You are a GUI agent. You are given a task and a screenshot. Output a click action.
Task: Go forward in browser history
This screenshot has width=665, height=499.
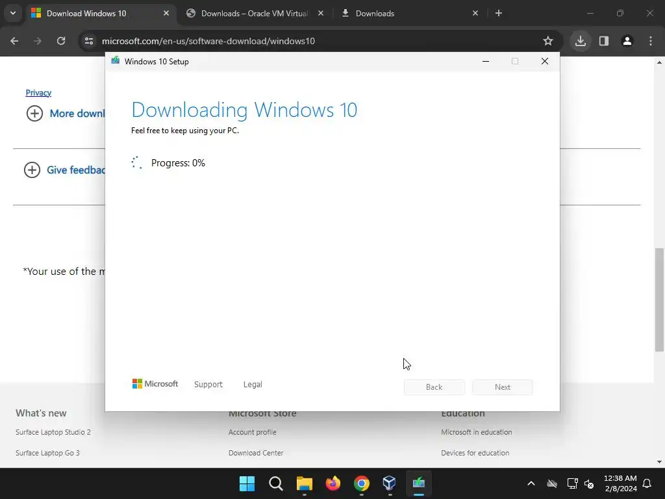point(38,41)
